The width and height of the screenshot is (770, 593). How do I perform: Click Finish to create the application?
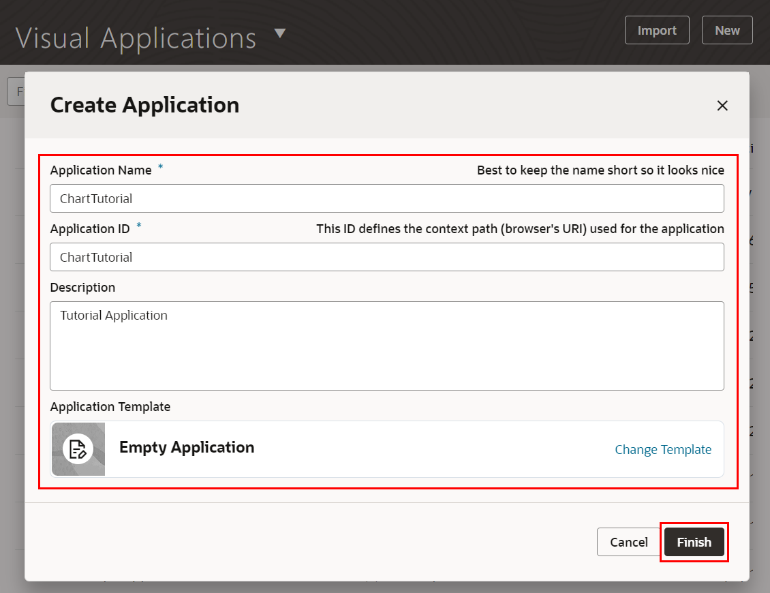coord(694,542)
